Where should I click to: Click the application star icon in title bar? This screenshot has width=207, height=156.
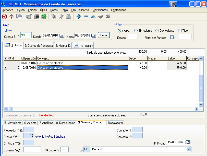click(x=3, y=4)
